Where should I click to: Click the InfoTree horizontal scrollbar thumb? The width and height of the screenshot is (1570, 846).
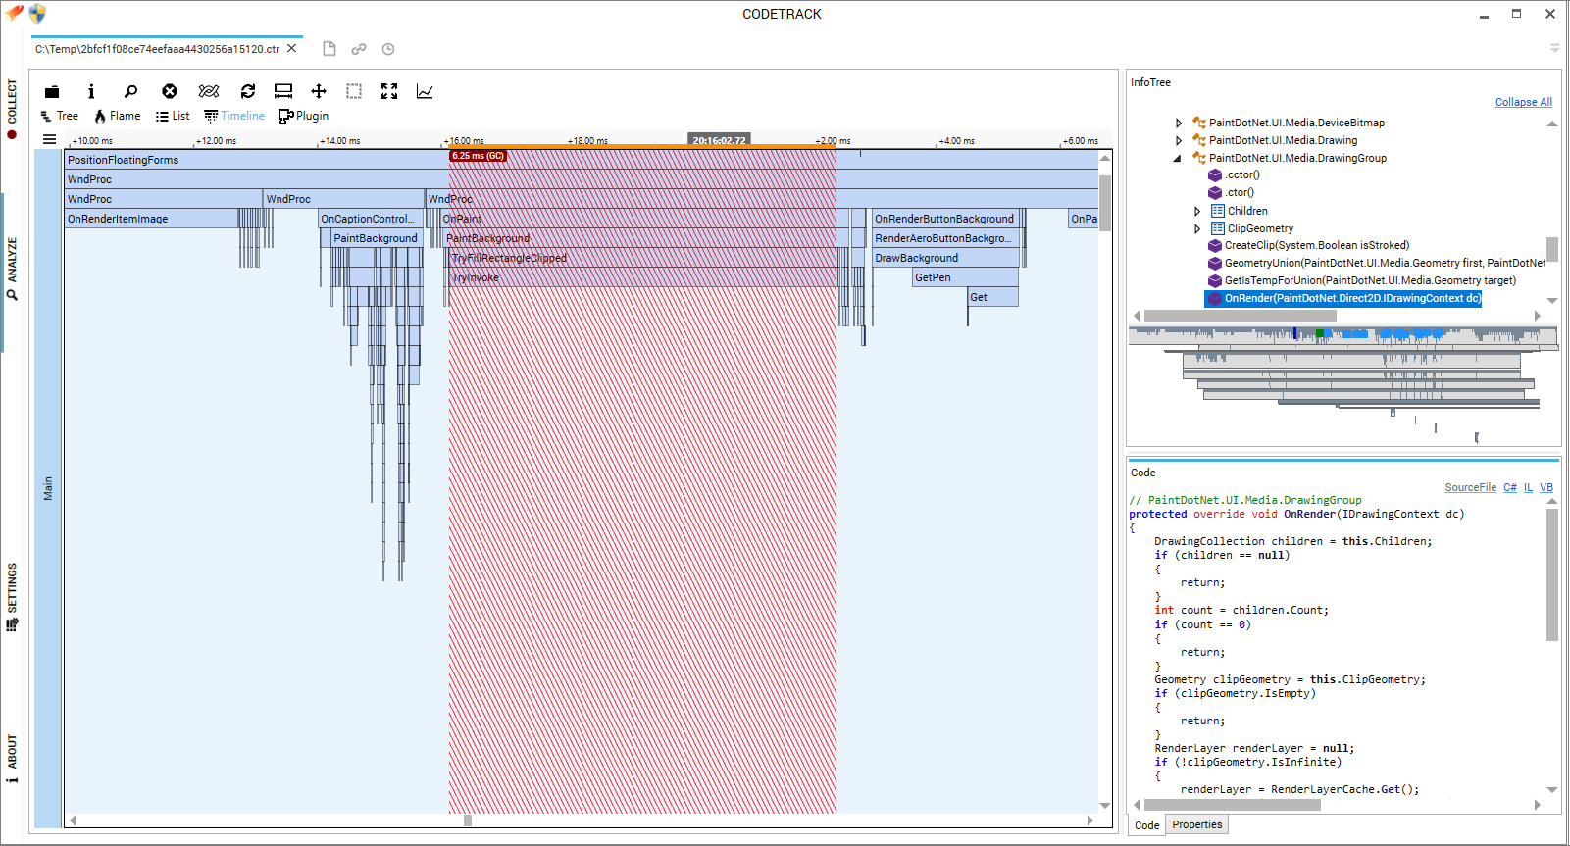tap(1241, 316)
